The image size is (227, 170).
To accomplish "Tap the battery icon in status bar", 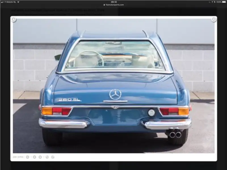I will [224, 2].
